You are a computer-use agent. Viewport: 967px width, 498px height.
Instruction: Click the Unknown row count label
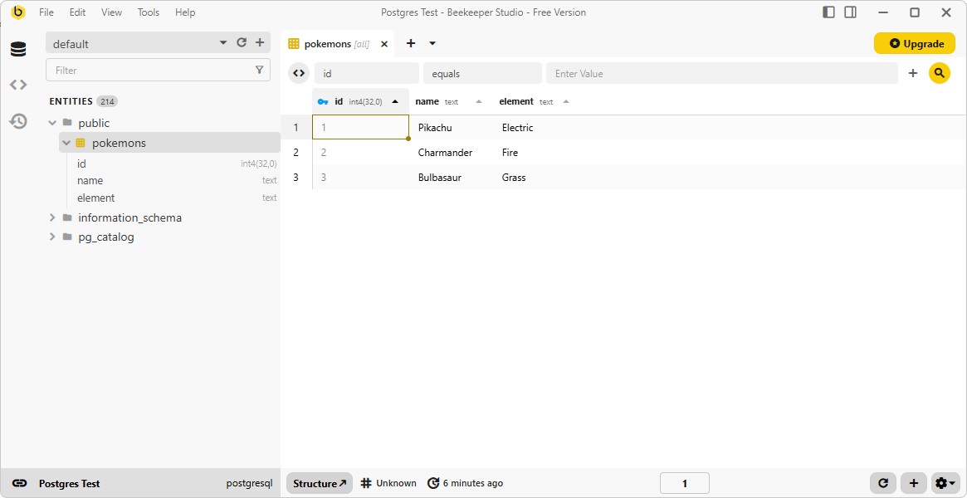(x=396, y=483)
